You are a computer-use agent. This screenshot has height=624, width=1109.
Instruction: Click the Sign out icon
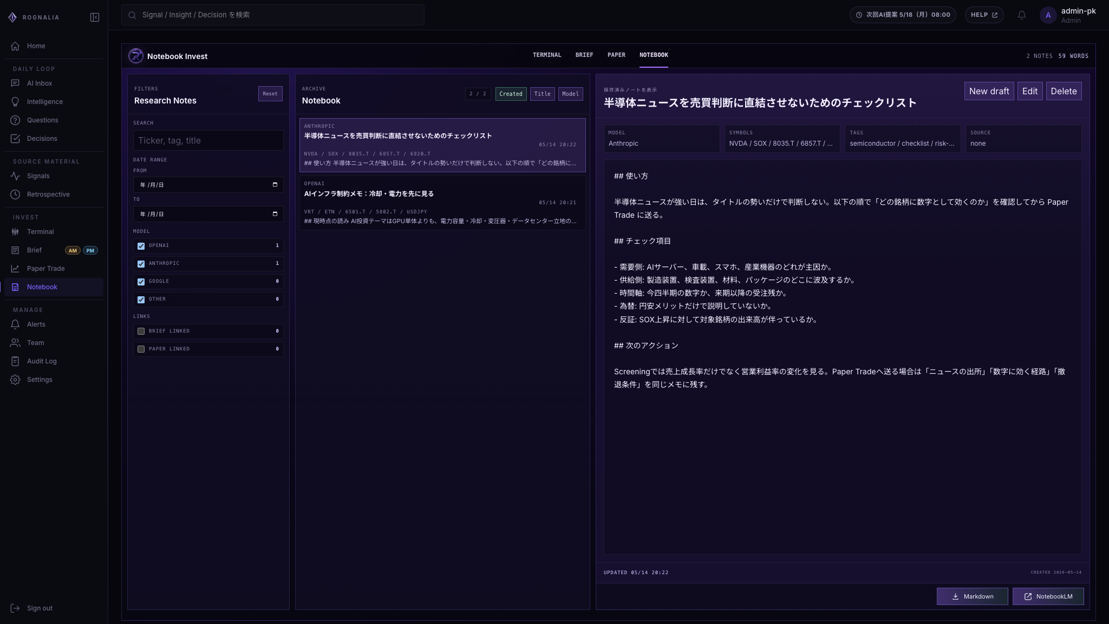15,608
